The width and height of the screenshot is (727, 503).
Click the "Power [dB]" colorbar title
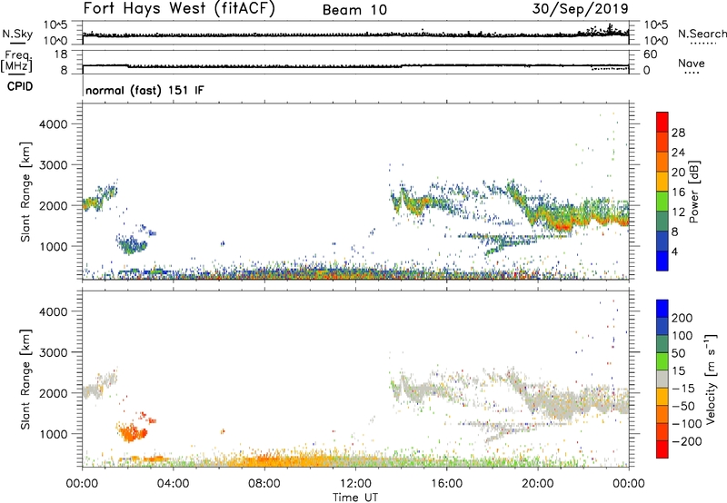694,192
